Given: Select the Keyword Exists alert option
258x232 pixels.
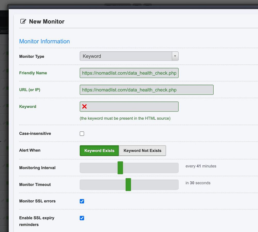Looking at the screenshot, I should pyautogui.click(x=99, y=150).
